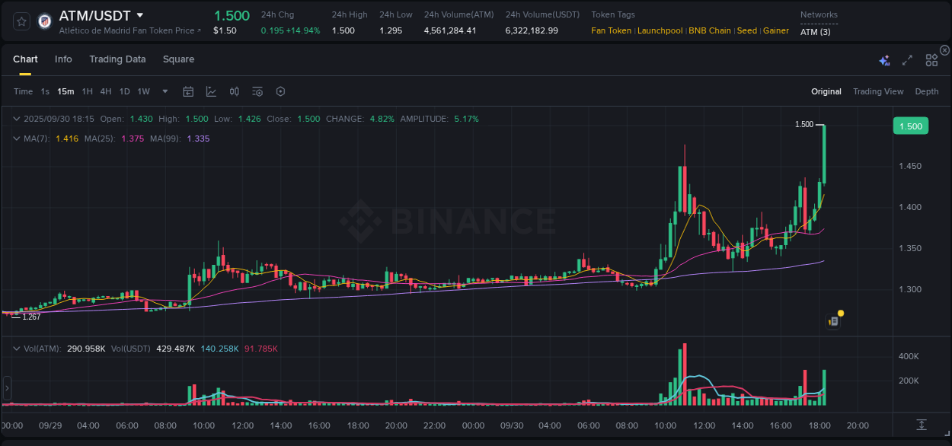
Task: Click the trade history icon near the chart
Action: 832,320
